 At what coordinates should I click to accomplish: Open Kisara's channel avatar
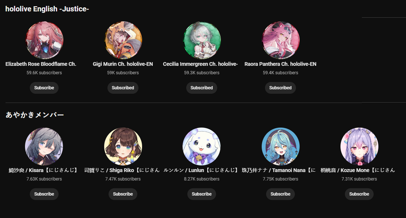pos(44,146)
